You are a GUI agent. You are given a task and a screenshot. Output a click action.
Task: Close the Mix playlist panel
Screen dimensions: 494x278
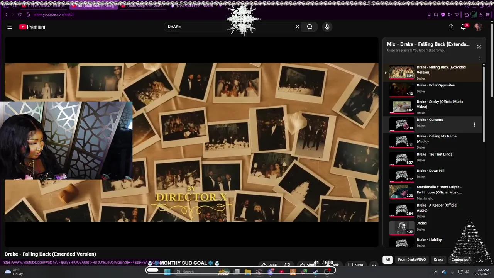[479, 47]
